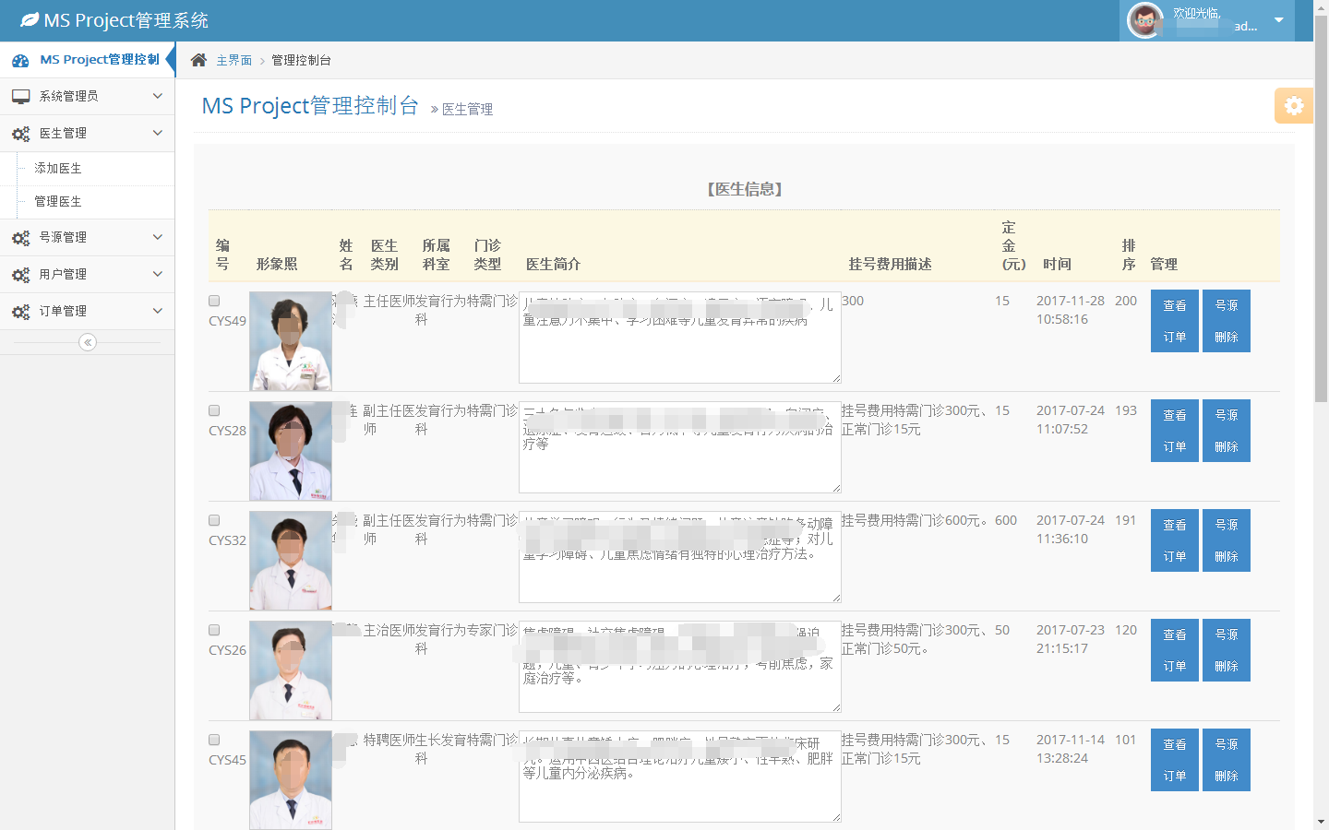
Task: Click 号源删除 button for CYS32
Action: (1226, 540)
